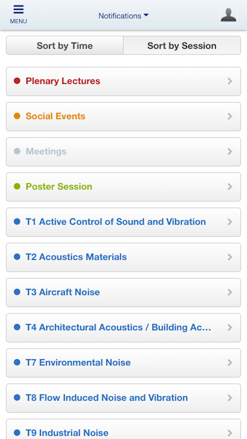
Task: Click the blue dot beside T7 Environmental Noise
Action: click(x=17, y=363)
